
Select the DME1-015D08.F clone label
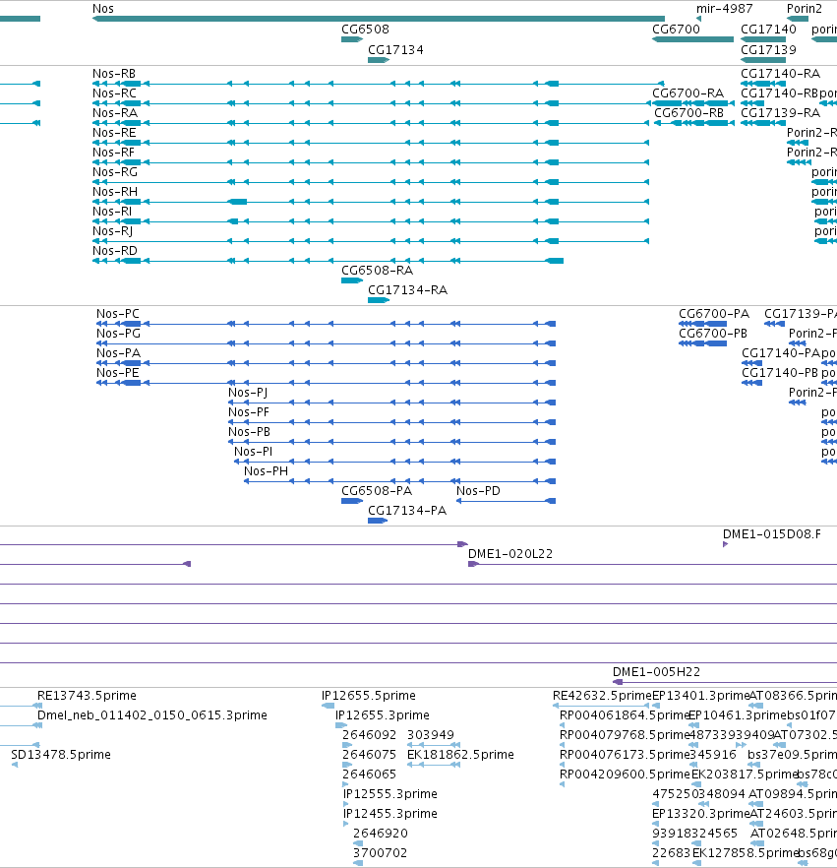[772, 534]
